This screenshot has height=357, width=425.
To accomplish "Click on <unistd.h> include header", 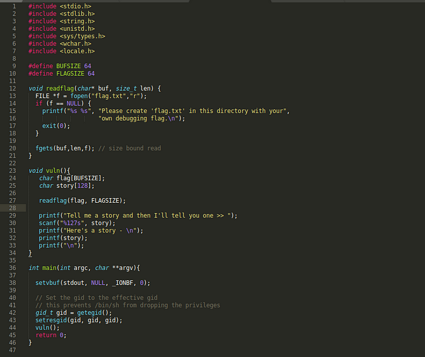I will point(77,29).
